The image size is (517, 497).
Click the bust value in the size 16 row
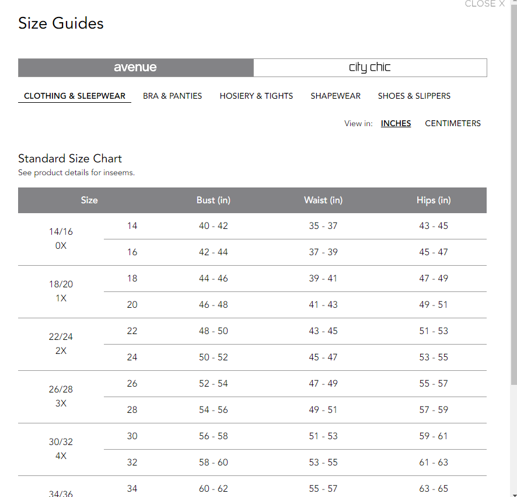pyautogui.click(x=214, y=252)
